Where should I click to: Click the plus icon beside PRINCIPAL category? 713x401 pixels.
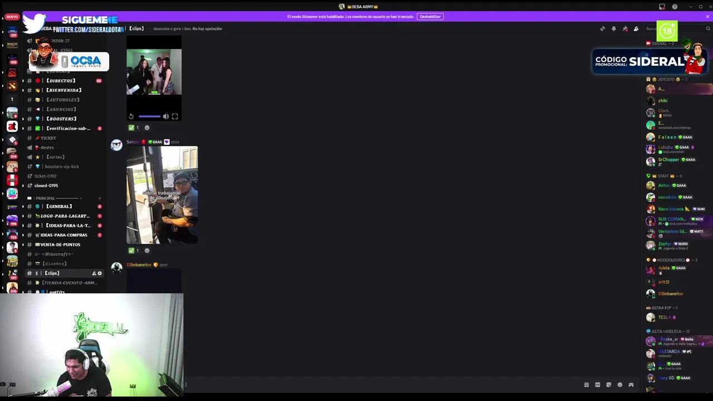(100, 198)
